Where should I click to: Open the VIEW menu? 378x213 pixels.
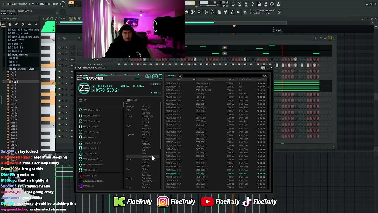click(31, 4)
